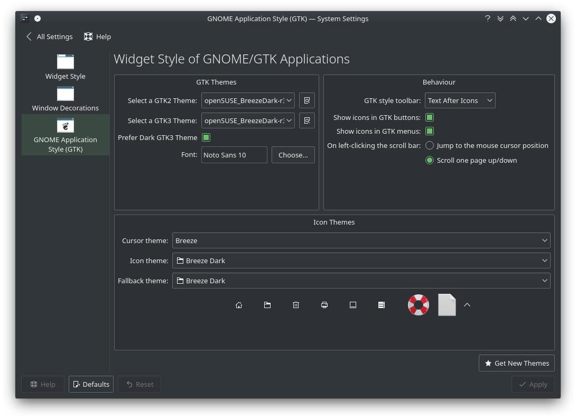The image size is (576, 418).
Task: Click the Choose... font button
Action: [293, 155]
